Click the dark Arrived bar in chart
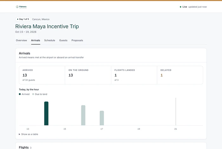The image size is (222, 149). click(x=46, y=113)
